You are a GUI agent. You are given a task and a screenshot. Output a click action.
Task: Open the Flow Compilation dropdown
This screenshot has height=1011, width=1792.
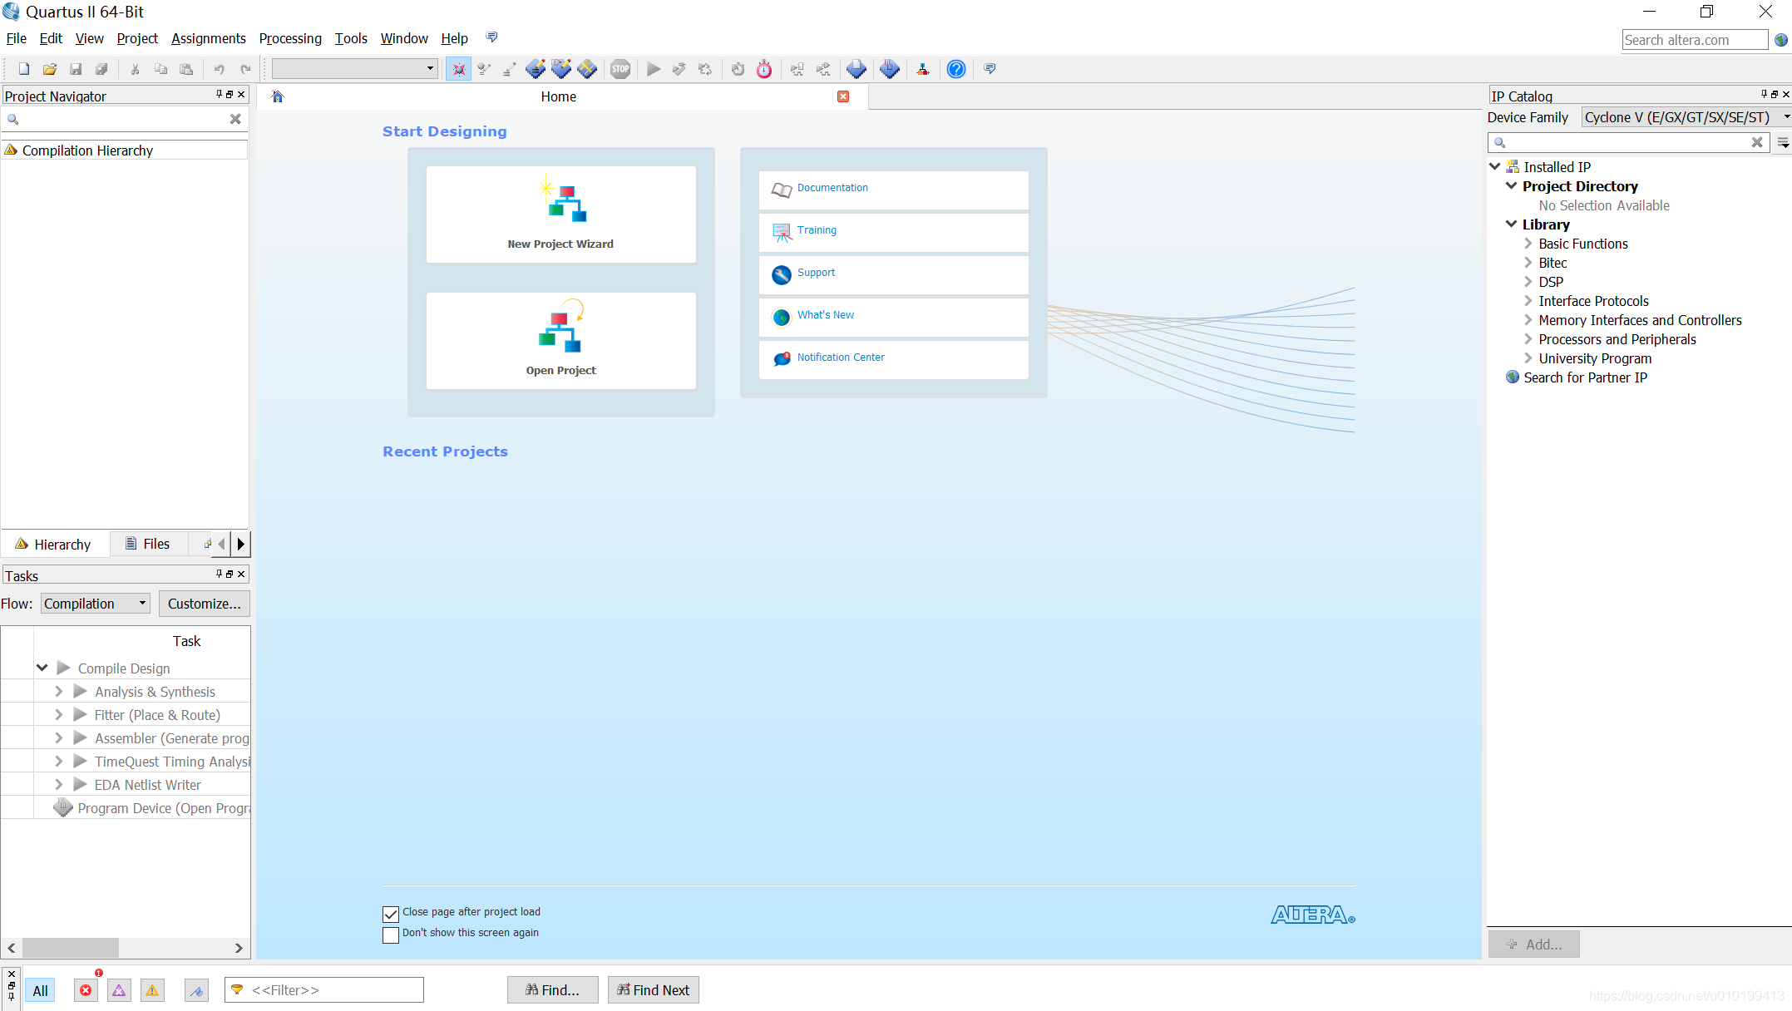96,604
